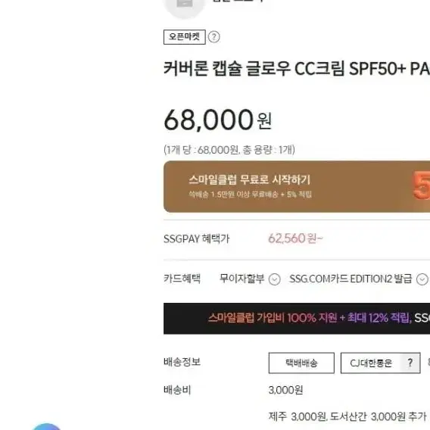The image size is (430, 430).
Task: Open the 스마일클럽 무료로 시작하기 banner
Action: [x=297, y=186]
